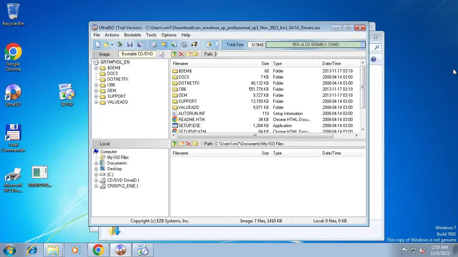458x257 pixels.
Task: Click the Bootable CD/DVD image type box
Action: [137, 54]
